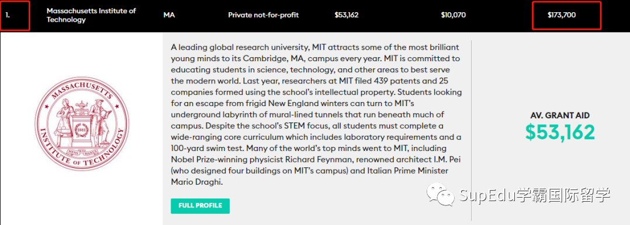
Task: Click the FULL PROFILE button
Action: (200, 206)
